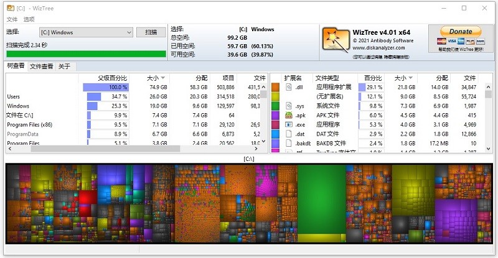
Task: Click file type list scroll up arrow
Action: pos(489,86)
